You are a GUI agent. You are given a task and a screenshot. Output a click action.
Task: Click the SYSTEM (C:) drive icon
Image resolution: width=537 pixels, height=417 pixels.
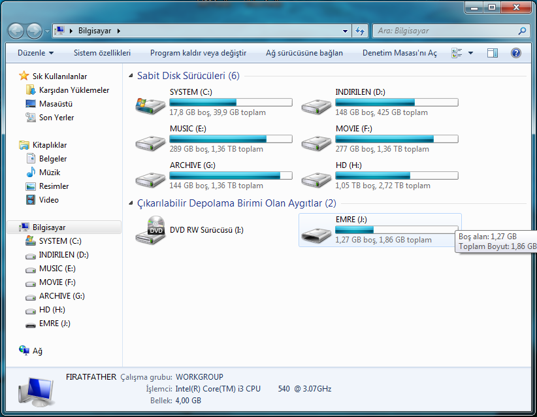[x=150, y=103]
